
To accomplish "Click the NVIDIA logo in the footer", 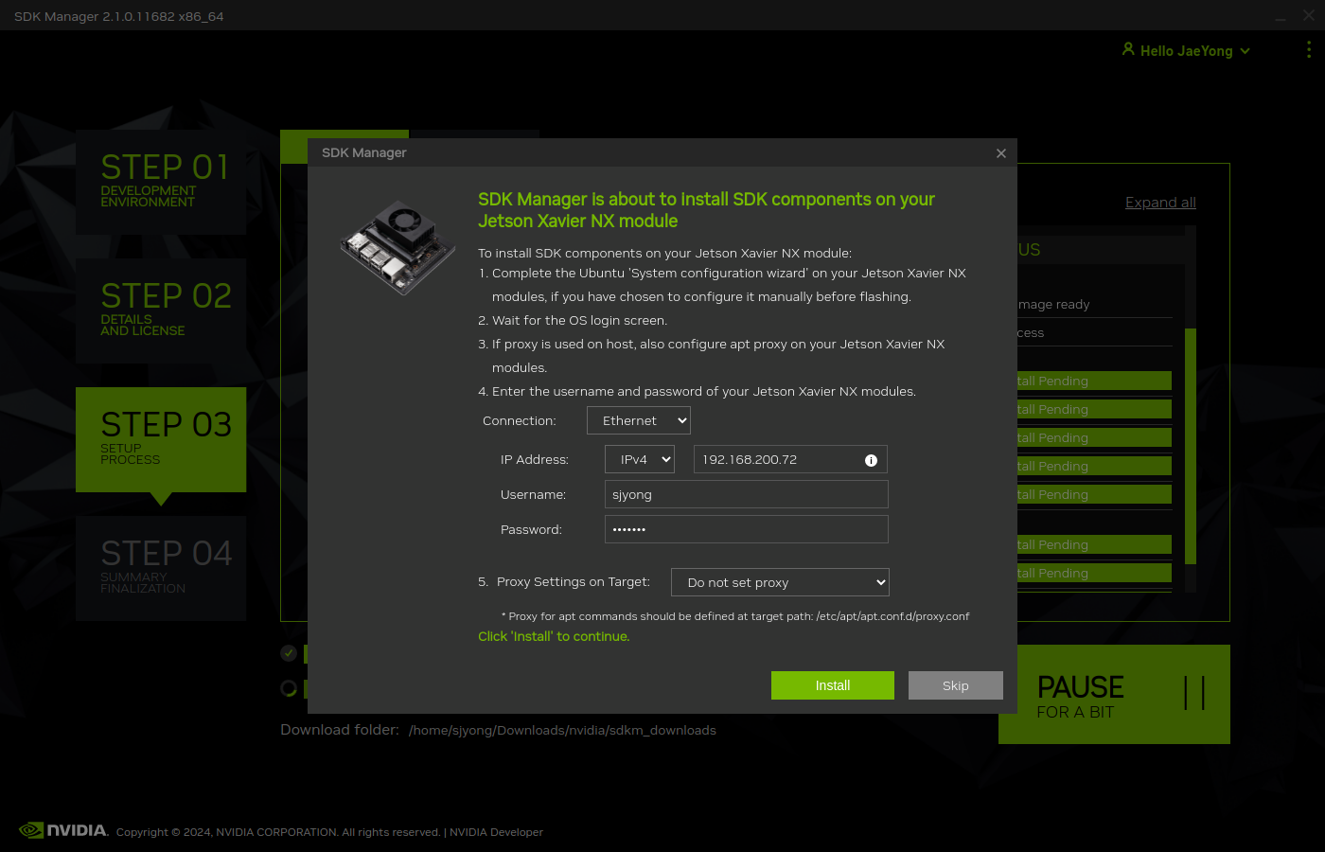I will tap(63, 830).
